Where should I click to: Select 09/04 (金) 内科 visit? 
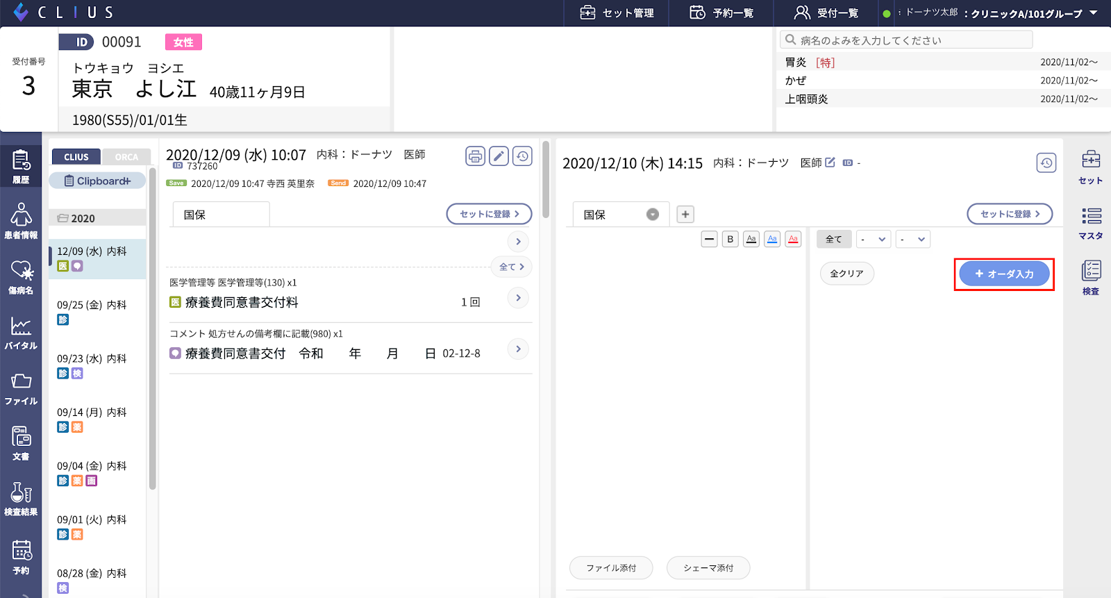pos(97,473)
